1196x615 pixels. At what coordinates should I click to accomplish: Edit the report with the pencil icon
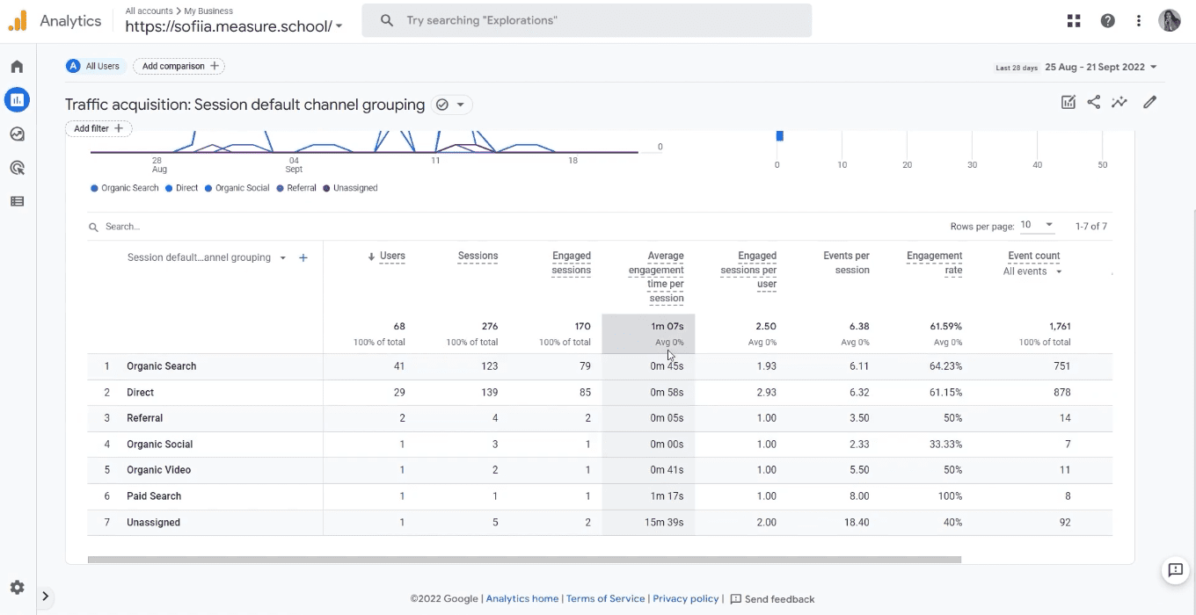coord(1149,102)
